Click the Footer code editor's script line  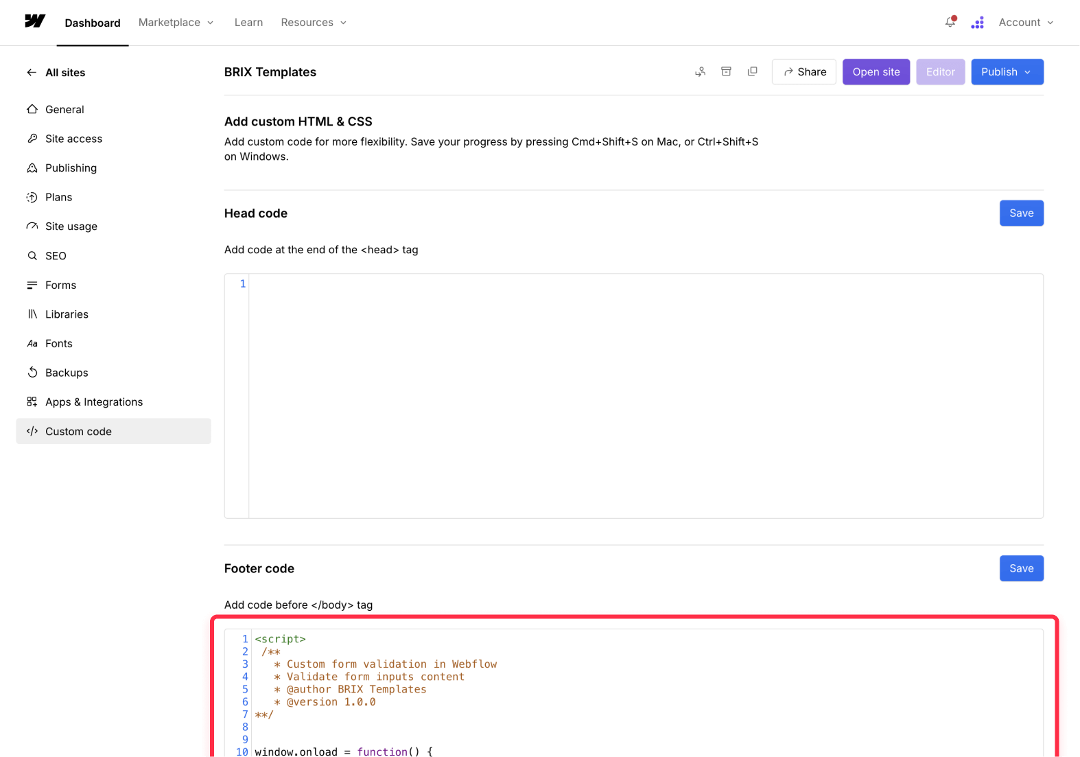pos(281,639)
